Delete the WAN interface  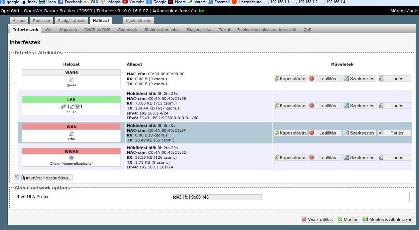(x=394, y=133)
